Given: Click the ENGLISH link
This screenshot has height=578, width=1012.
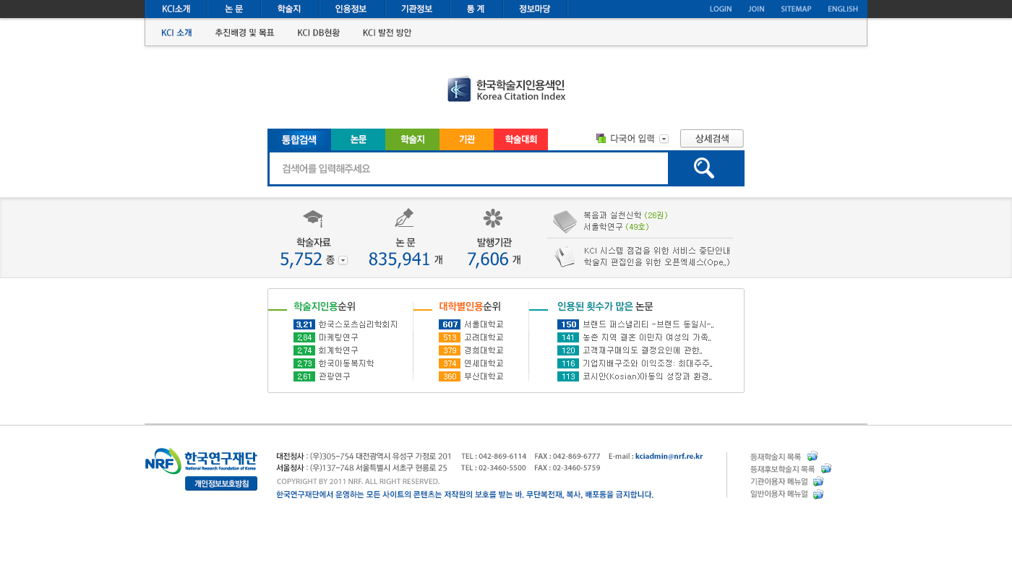Looking at the screenshot, I should pos(843,9).
